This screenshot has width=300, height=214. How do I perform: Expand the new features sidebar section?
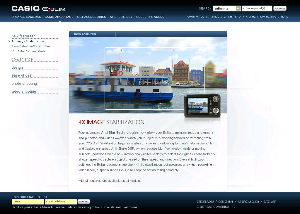[23, 36]
